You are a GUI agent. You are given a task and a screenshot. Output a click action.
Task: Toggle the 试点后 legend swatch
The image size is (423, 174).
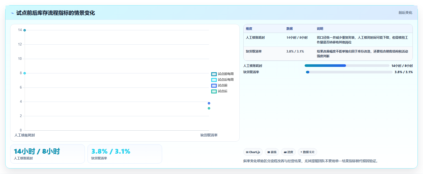point(214,91)
